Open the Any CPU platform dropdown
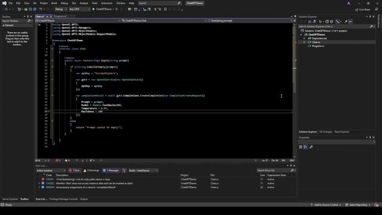This screenshot has height=215, width=382. click(x=79, y=9)
